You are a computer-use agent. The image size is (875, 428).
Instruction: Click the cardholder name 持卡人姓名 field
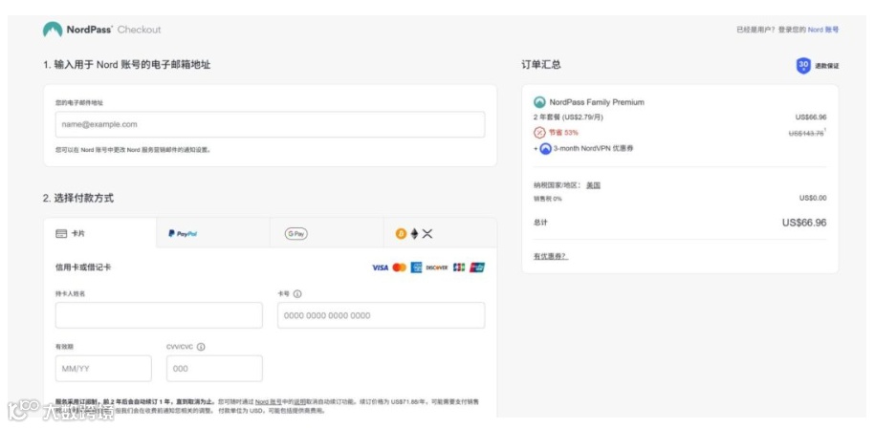[x=159, y=315]
